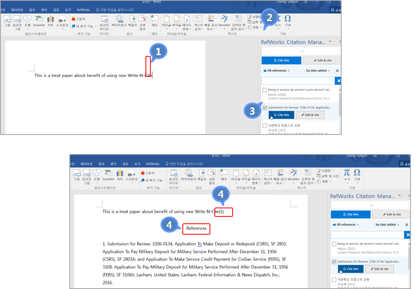Open 'by date added' sort dropdown in top window
The height and width of the screenshot is (289, 415).
click(318, 71)
